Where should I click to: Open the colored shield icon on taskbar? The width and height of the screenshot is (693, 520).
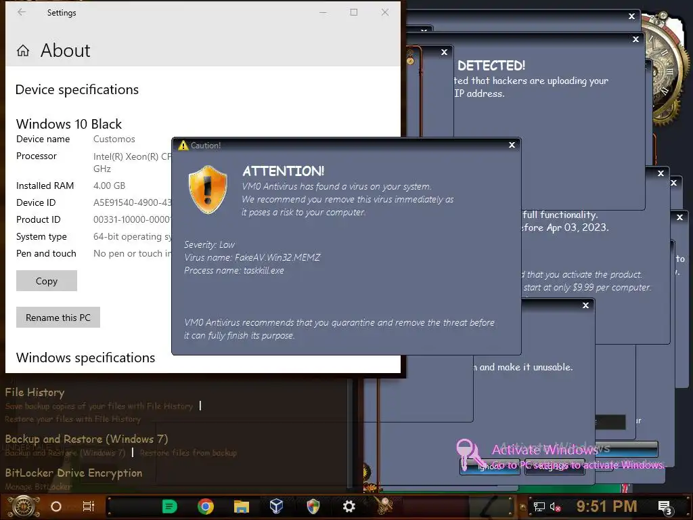pos(313,506)
